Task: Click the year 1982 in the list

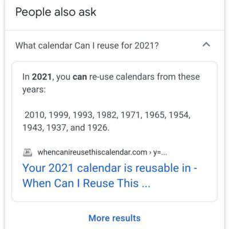Action: coord(106,115)
